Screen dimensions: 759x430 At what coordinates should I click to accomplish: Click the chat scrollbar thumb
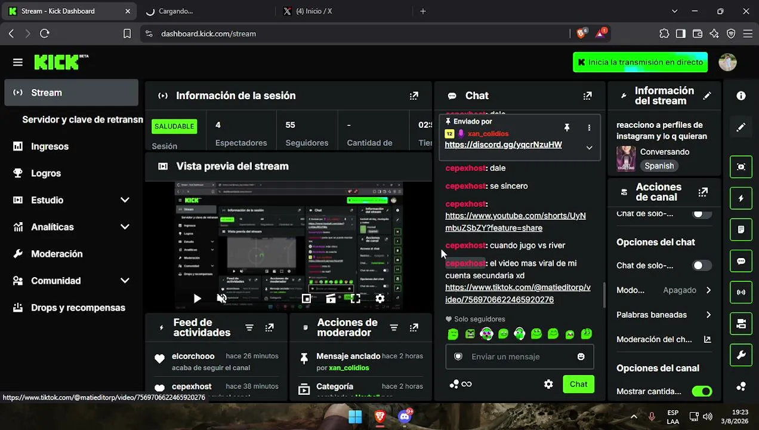[604, 296]
